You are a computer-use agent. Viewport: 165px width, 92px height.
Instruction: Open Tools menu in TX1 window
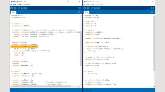tap(23, 5)
